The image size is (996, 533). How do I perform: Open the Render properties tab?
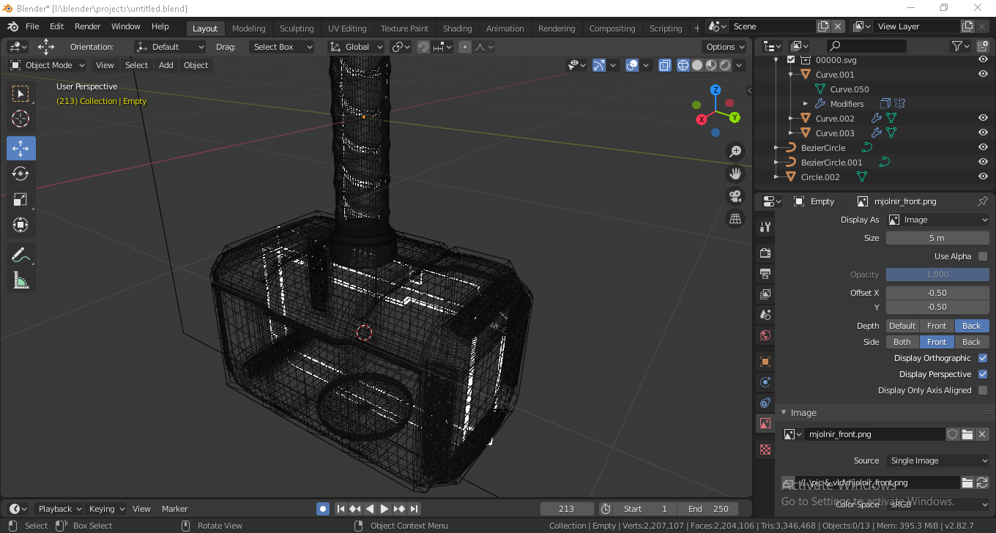765,253
